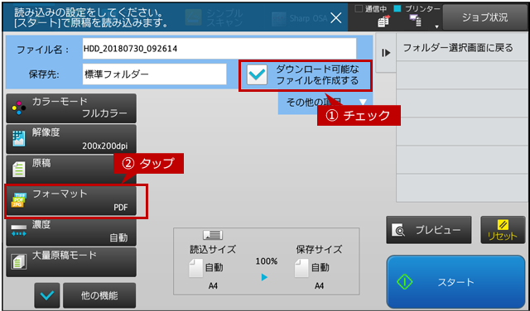This screenshot has width=530, height=311.
Task: Click the 100% ratio text
Action: tap(267, 261)
